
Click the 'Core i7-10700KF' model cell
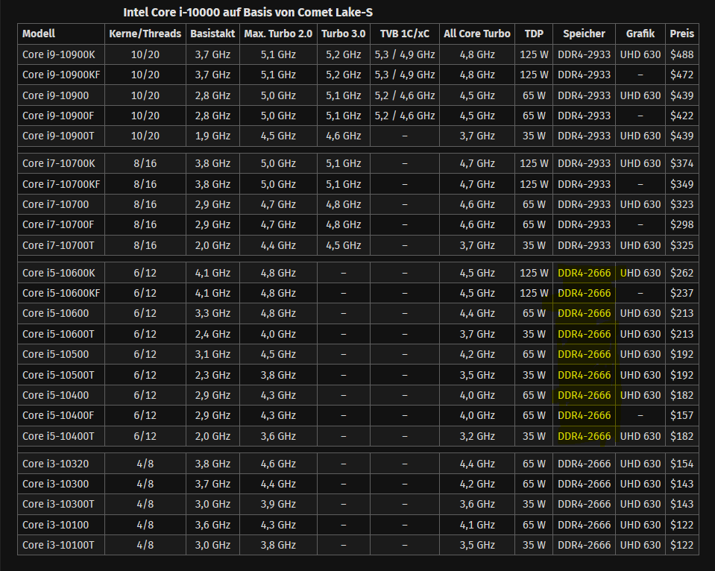(61, 184)
